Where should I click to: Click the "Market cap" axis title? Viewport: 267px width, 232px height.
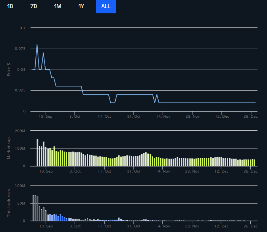[9, 148]
